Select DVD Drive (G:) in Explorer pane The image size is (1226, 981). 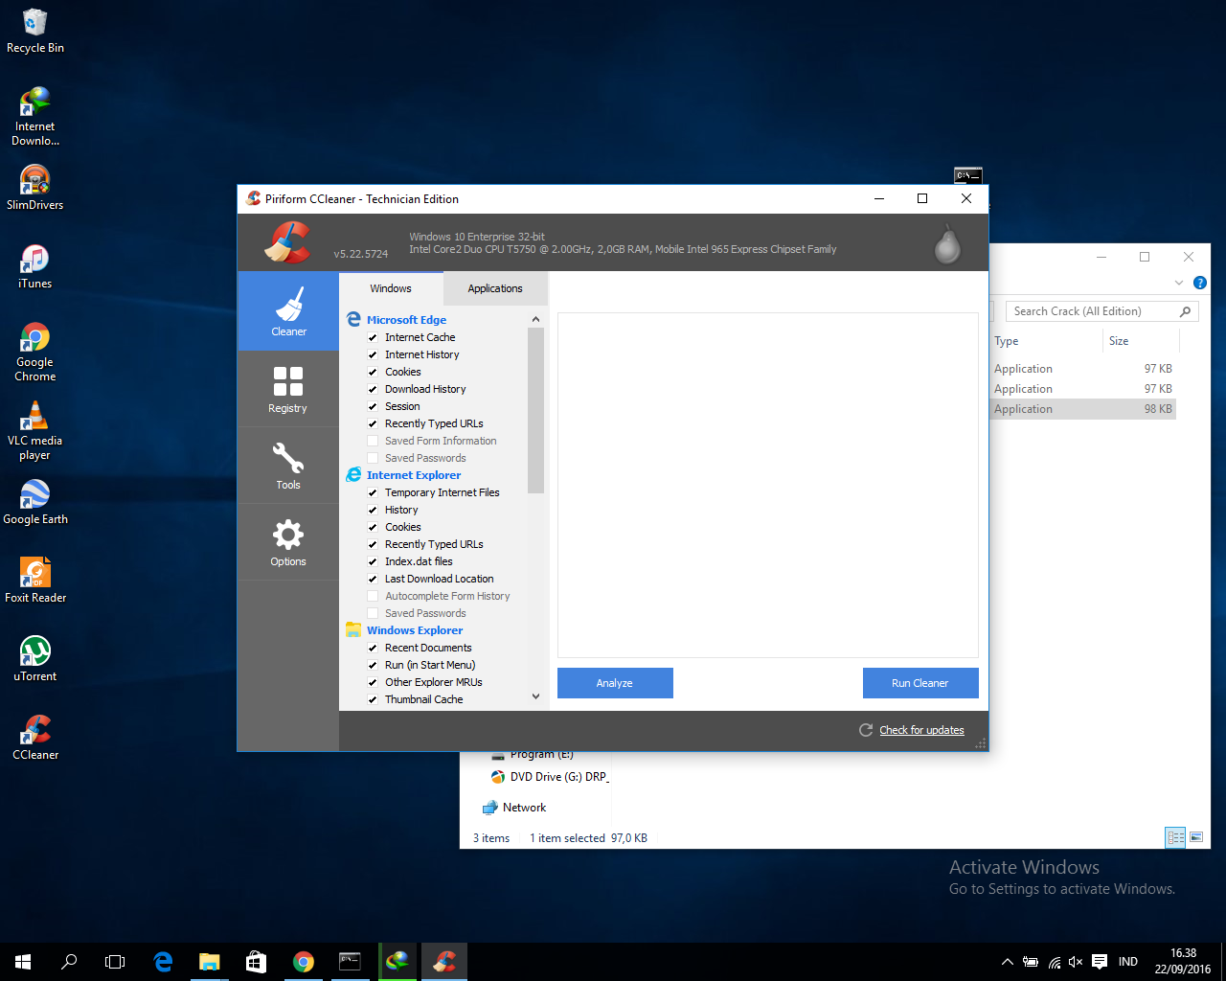[550, 777]
